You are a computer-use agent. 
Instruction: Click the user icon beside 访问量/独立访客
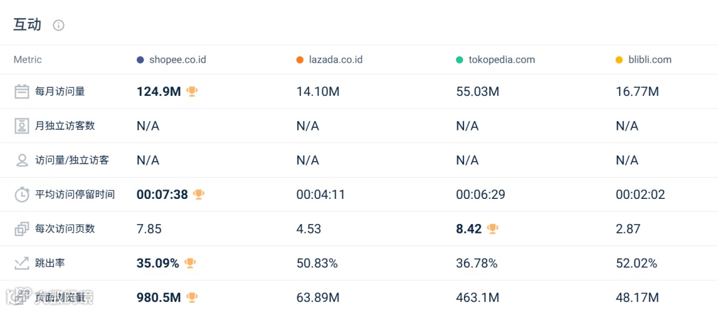22,160
